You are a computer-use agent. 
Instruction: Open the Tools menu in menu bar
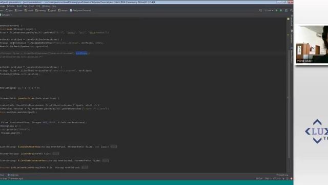click(32, 6)
